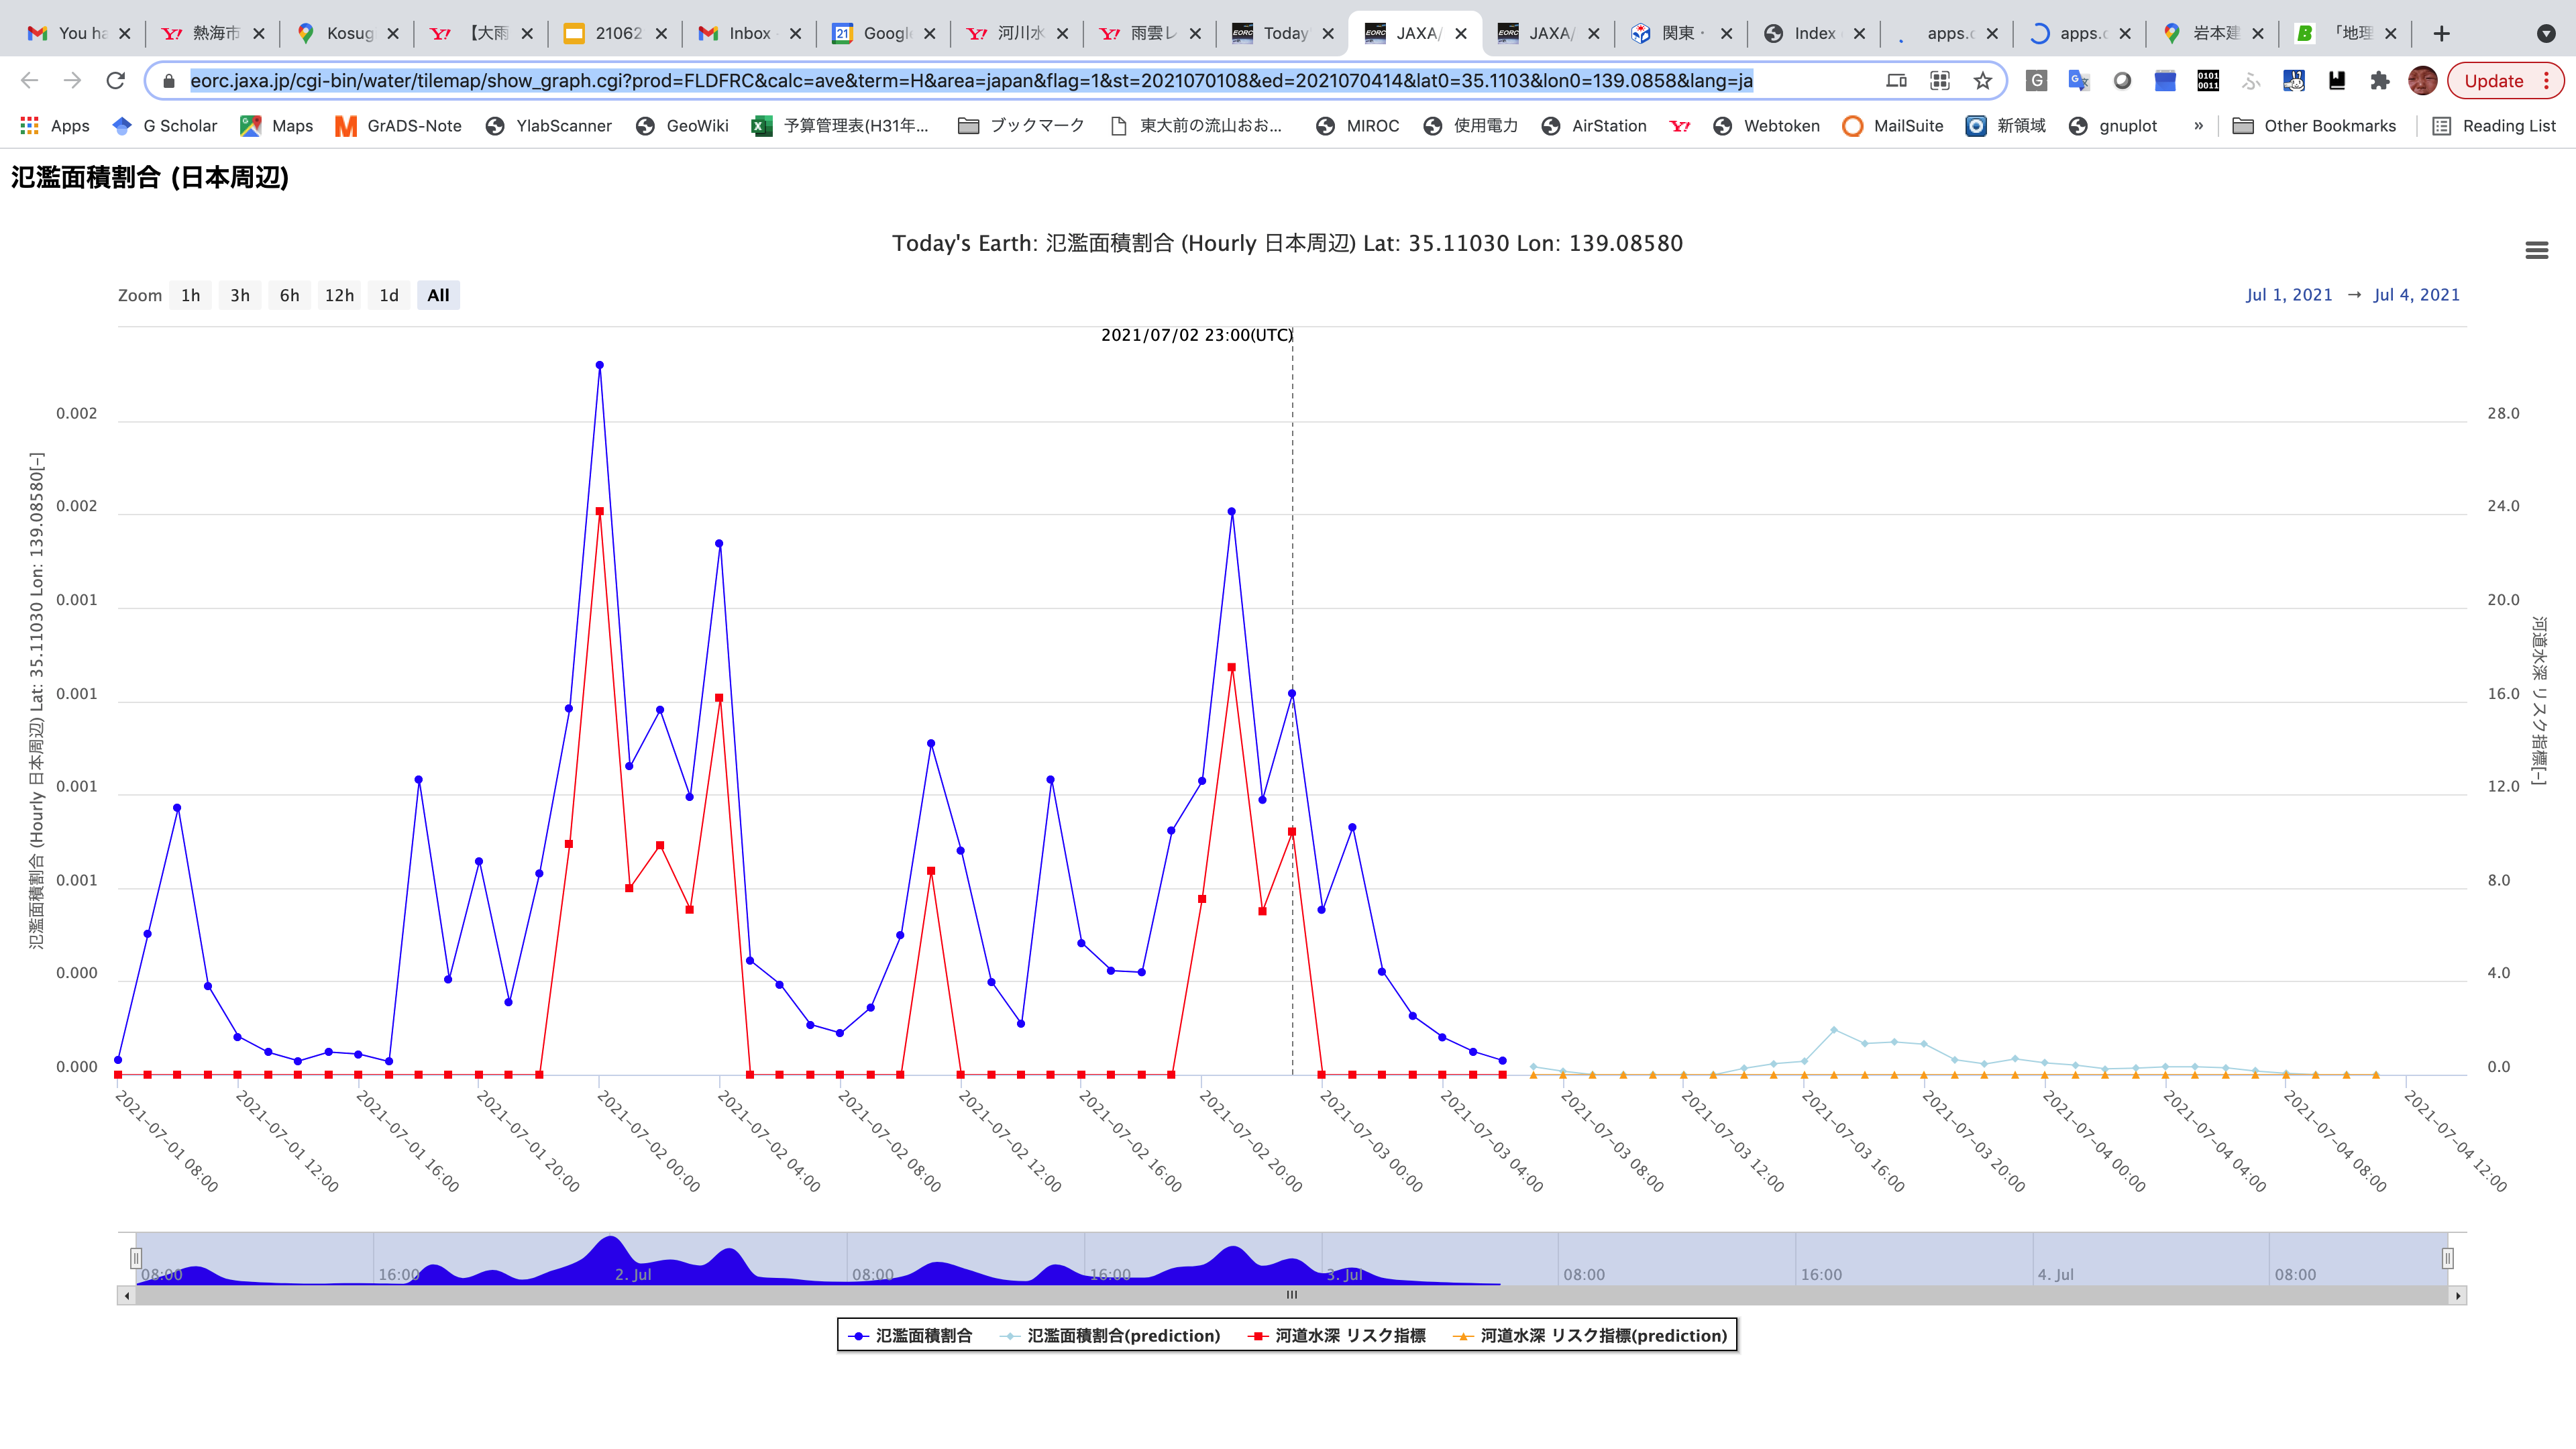Select the All zoom range button
Viewport: 2576px width, 1449px height.
(438, 295)
